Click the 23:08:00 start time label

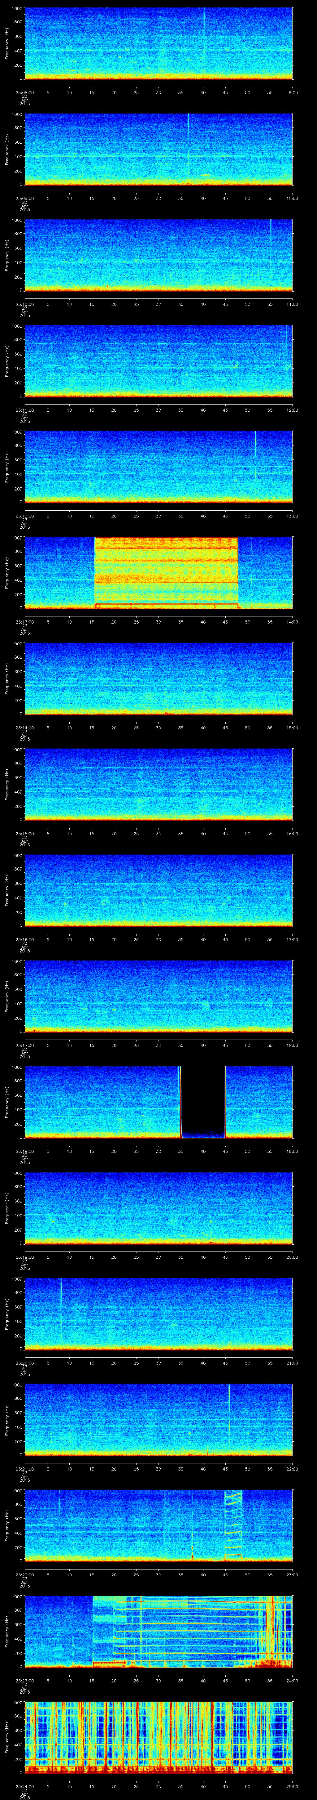[24, 92]
